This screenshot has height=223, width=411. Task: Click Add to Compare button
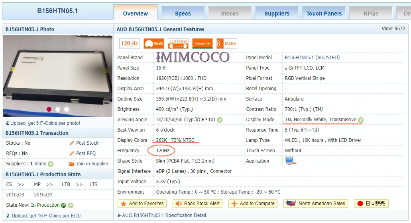pos(253,204)
